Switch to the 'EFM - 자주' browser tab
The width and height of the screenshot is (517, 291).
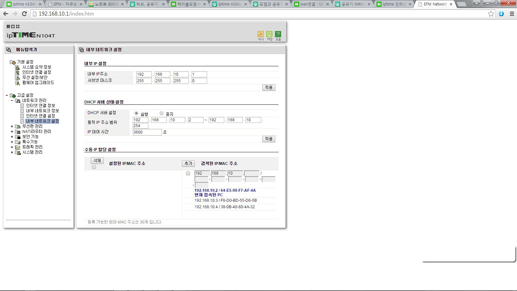[x=65, y=4]
